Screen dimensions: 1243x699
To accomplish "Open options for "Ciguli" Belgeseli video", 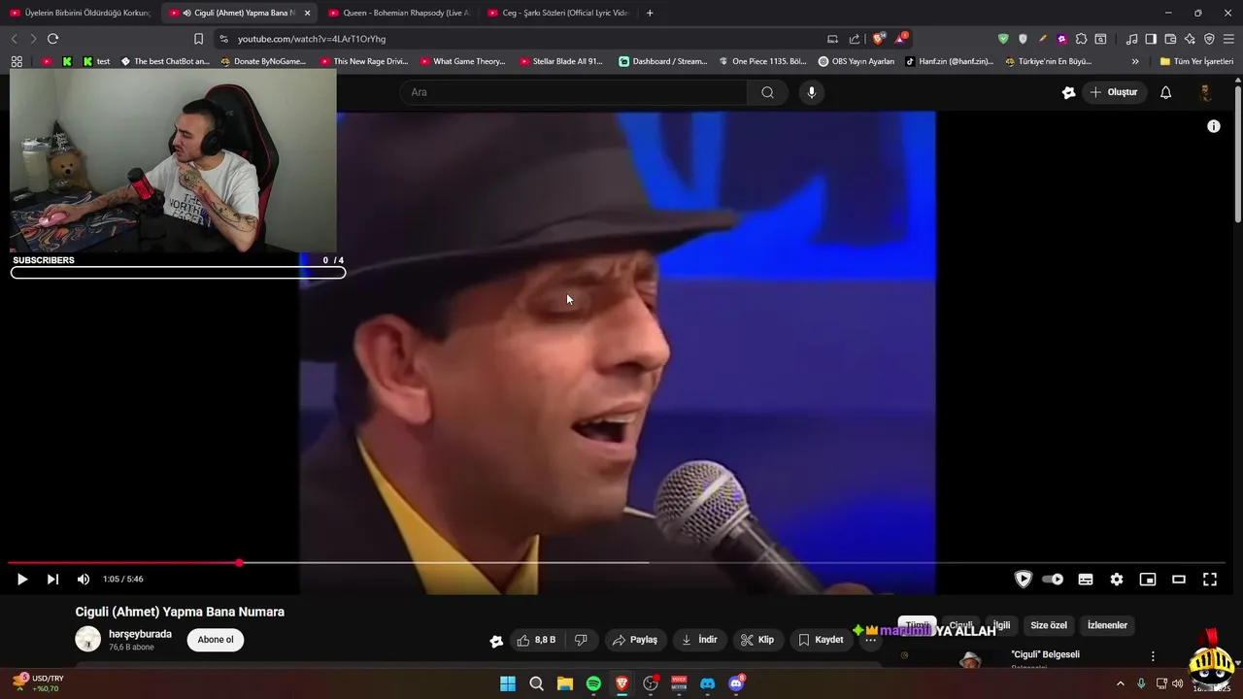I will click(1153, 656).
